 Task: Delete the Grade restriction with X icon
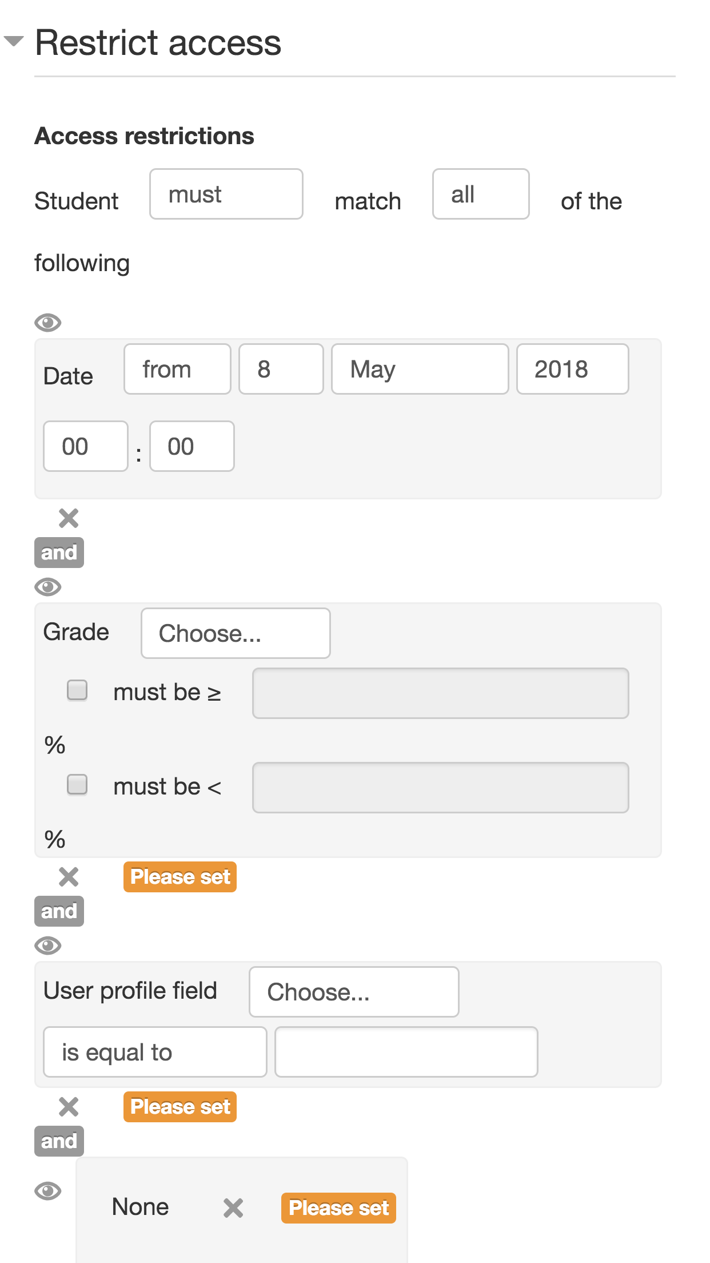69,877
